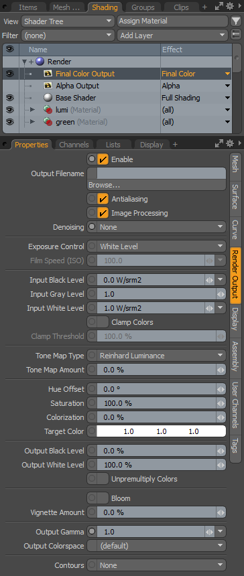The image size is (244, 576).
Task: Click the Browse button for output filename
Action: pyautogui.click(x=157, y=185)
